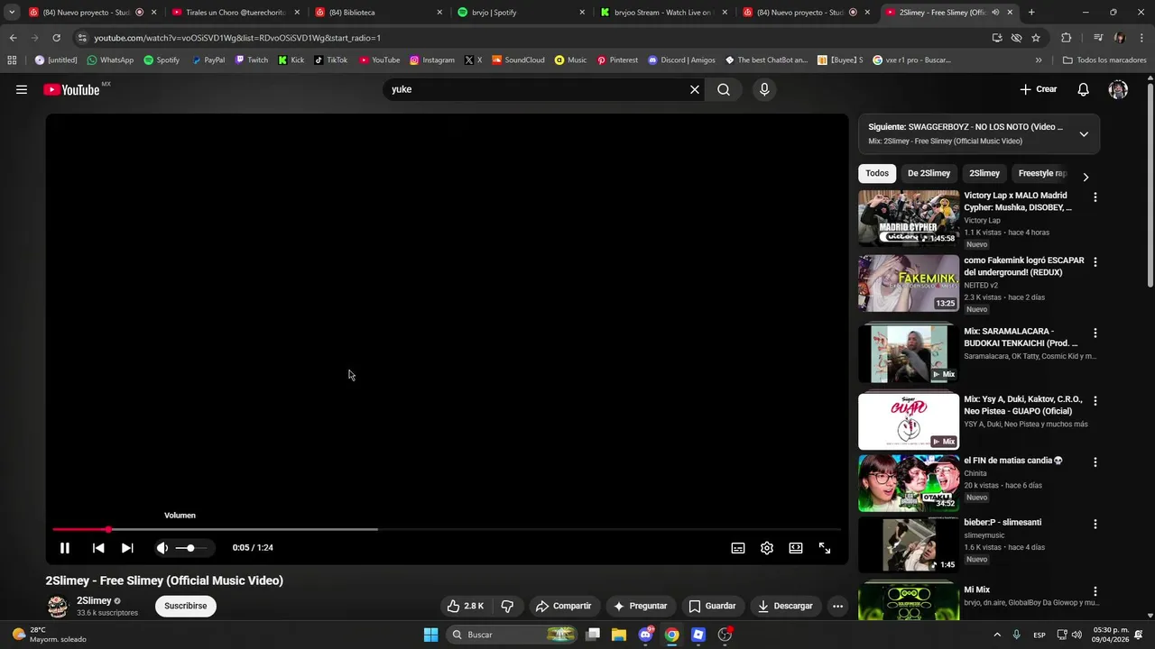Open the account avatar menu
The image size is (1155, 649).
pyautogui.click(x=1118, y=89)
